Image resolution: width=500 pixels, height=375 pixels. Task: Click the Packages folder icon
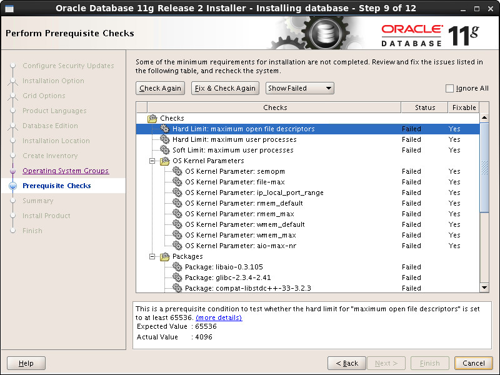(164, 256)
